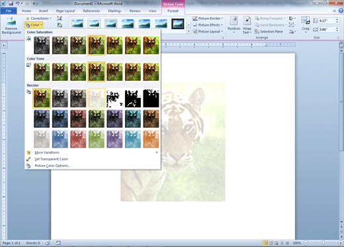Open the Crop tool

(x=306, y=25)
